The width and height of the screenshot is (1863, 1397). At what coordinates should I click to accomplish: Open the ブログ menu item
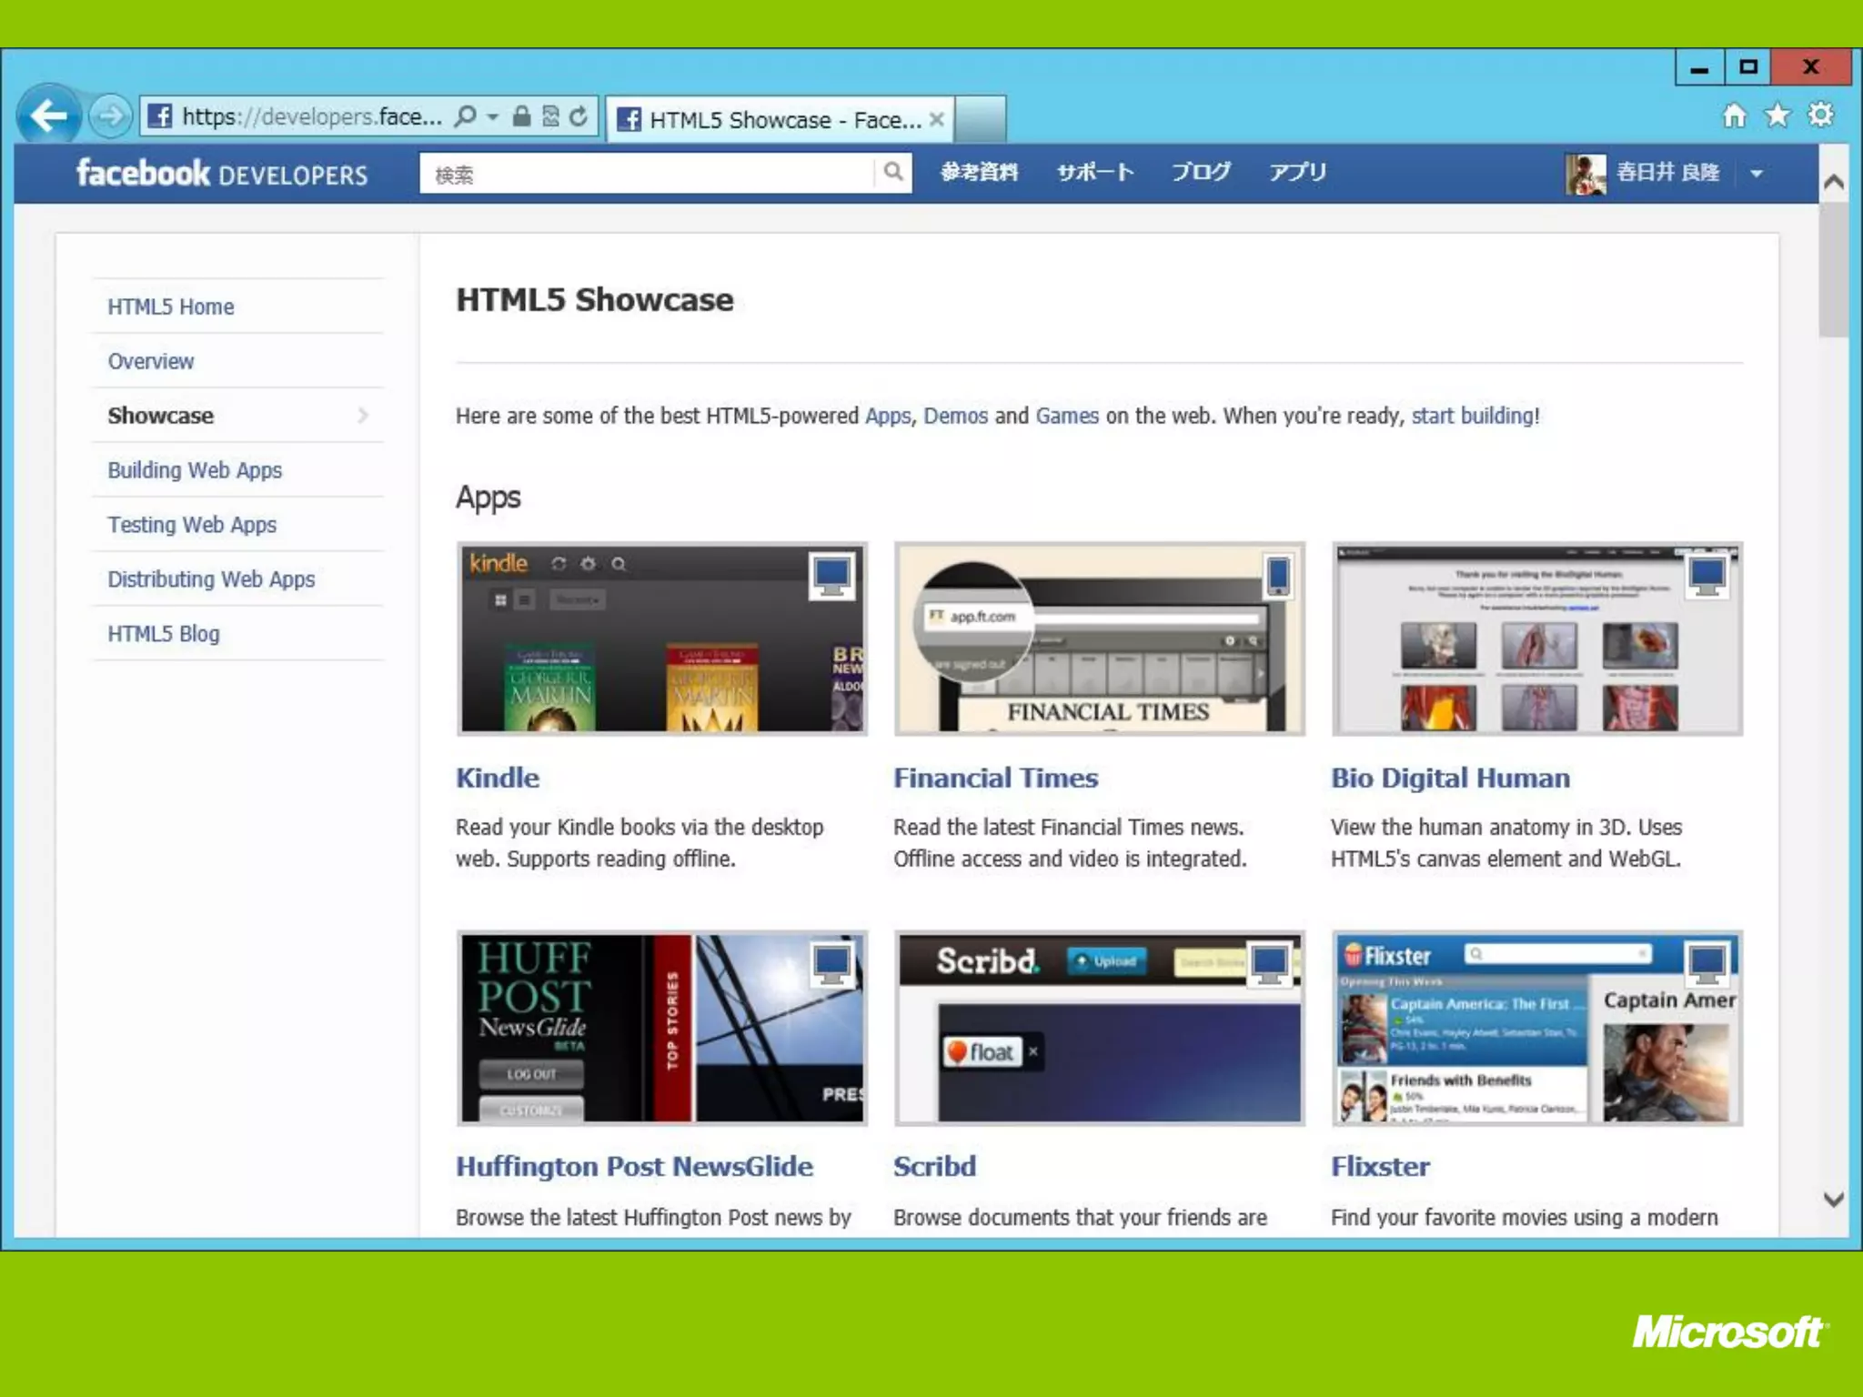[1201, 172]
